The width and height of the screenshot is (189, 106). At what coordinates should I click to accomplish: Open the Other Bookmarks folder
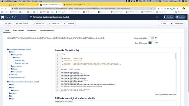(181, 12)
